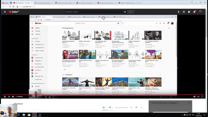Open the как изменить внешность tab
This screenshot has width=208, height=117.
tap(86, 3)
